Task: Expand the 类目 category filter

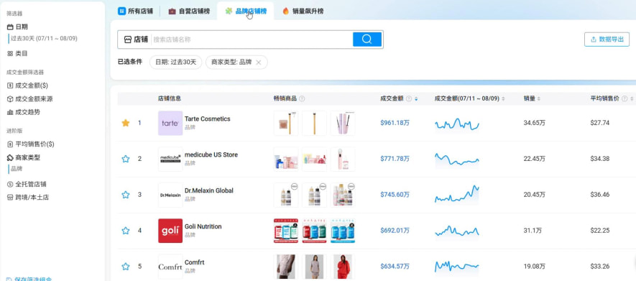Action: coord(17,53)
